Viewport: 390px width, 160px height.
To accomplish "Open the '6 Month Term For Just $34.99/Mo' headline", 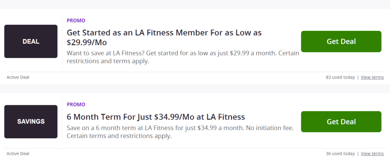I will click(156, 117).
